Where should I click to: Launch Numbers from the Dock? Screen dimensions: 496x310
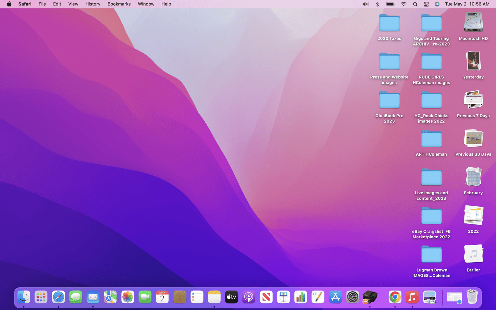[301, 297]
